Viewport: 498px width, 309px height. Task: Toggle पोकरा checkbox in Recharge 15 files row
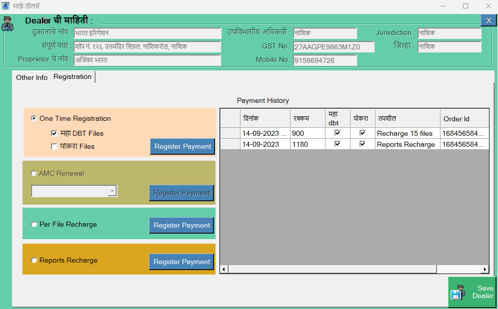point(362,133)
